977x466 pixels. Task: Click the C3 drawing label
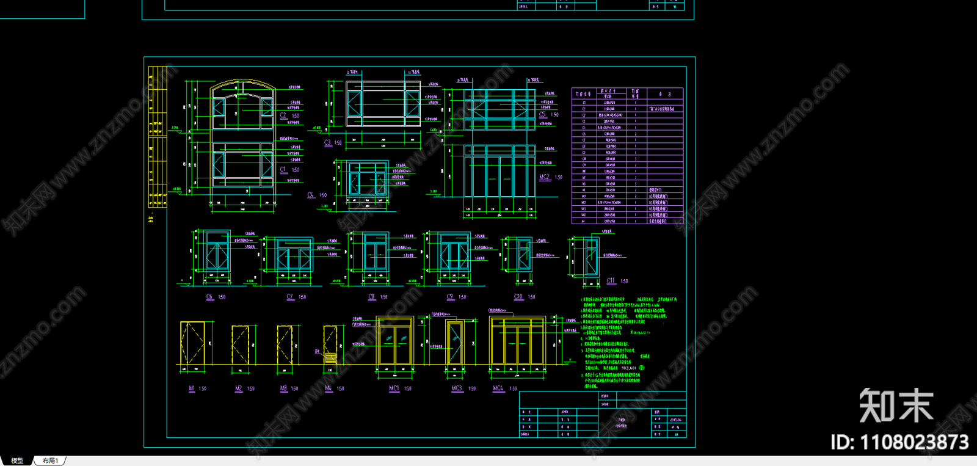pyautogui.click(x=327, y=142)
